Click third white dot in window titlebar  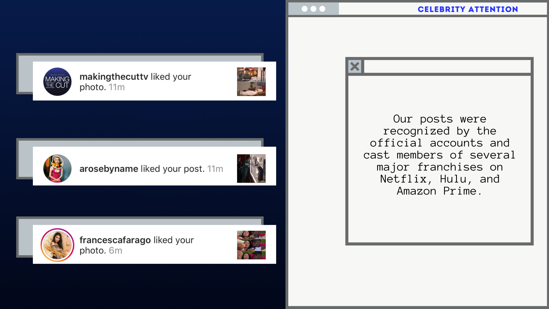[322, 9]
